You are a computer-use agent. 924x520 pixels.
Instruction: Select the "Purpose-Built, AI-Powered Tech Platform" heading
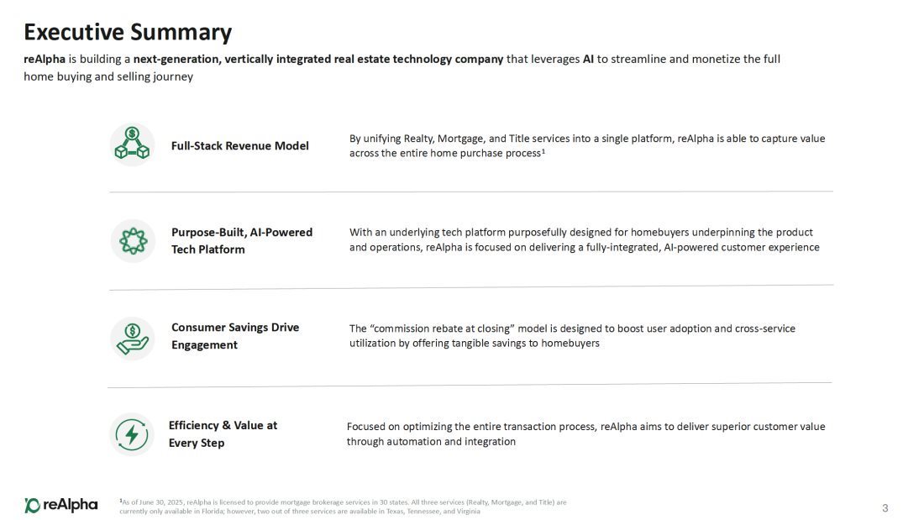click(x=242, y=240)
